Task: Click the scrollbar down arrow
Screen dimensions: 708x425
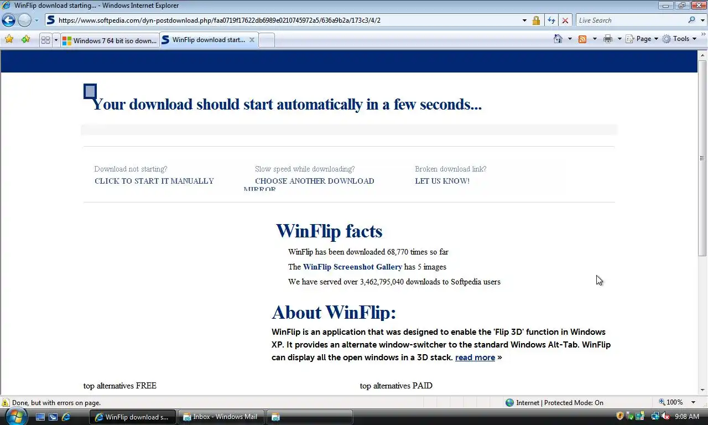Action: (x=703, y=391)
